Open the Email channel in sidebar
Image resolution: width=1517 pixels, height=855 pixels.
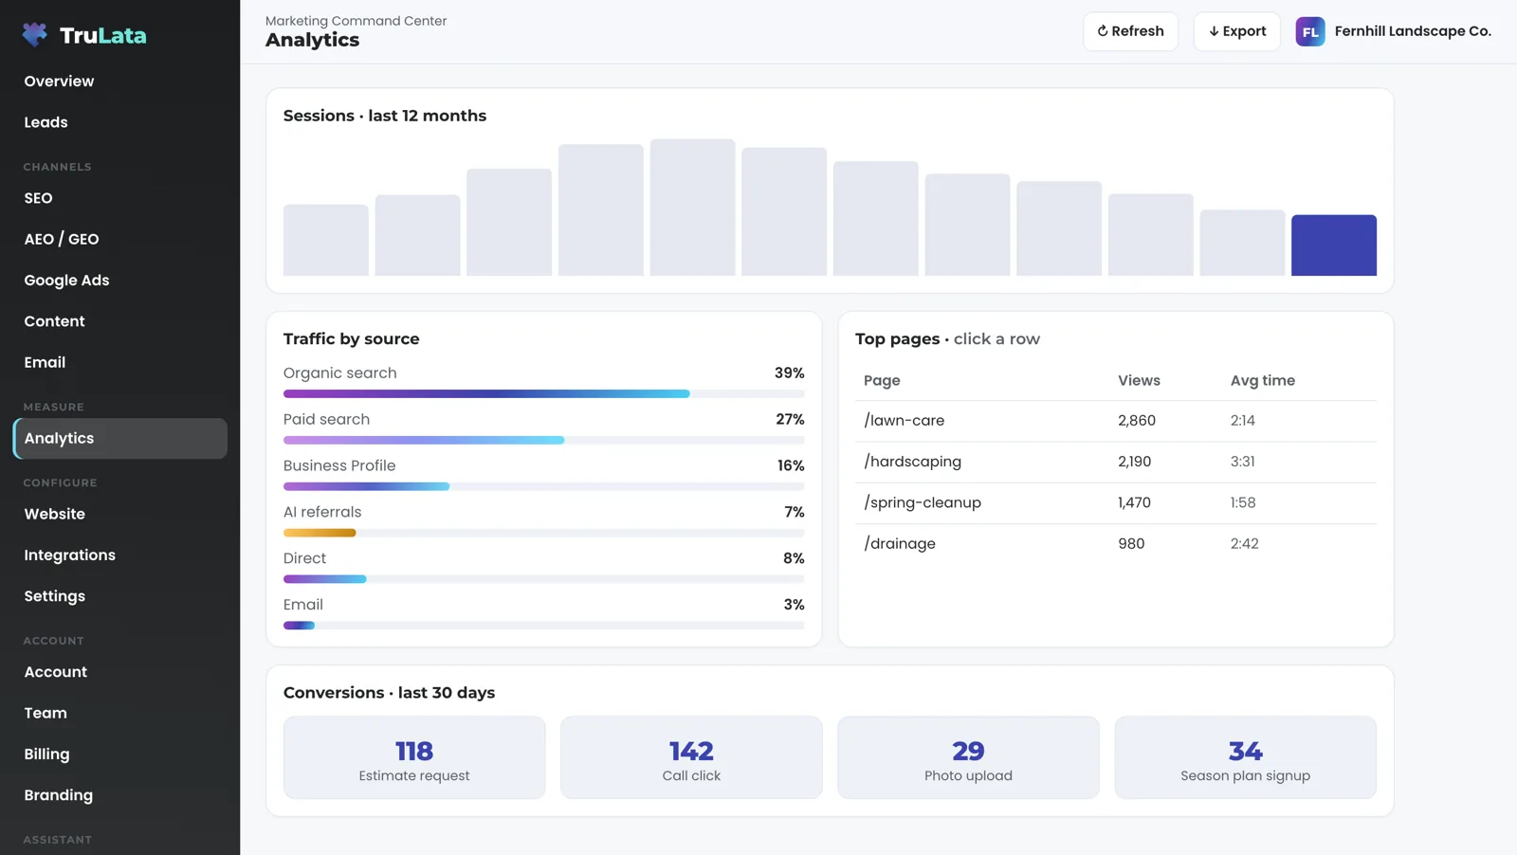tap(119, 362)
